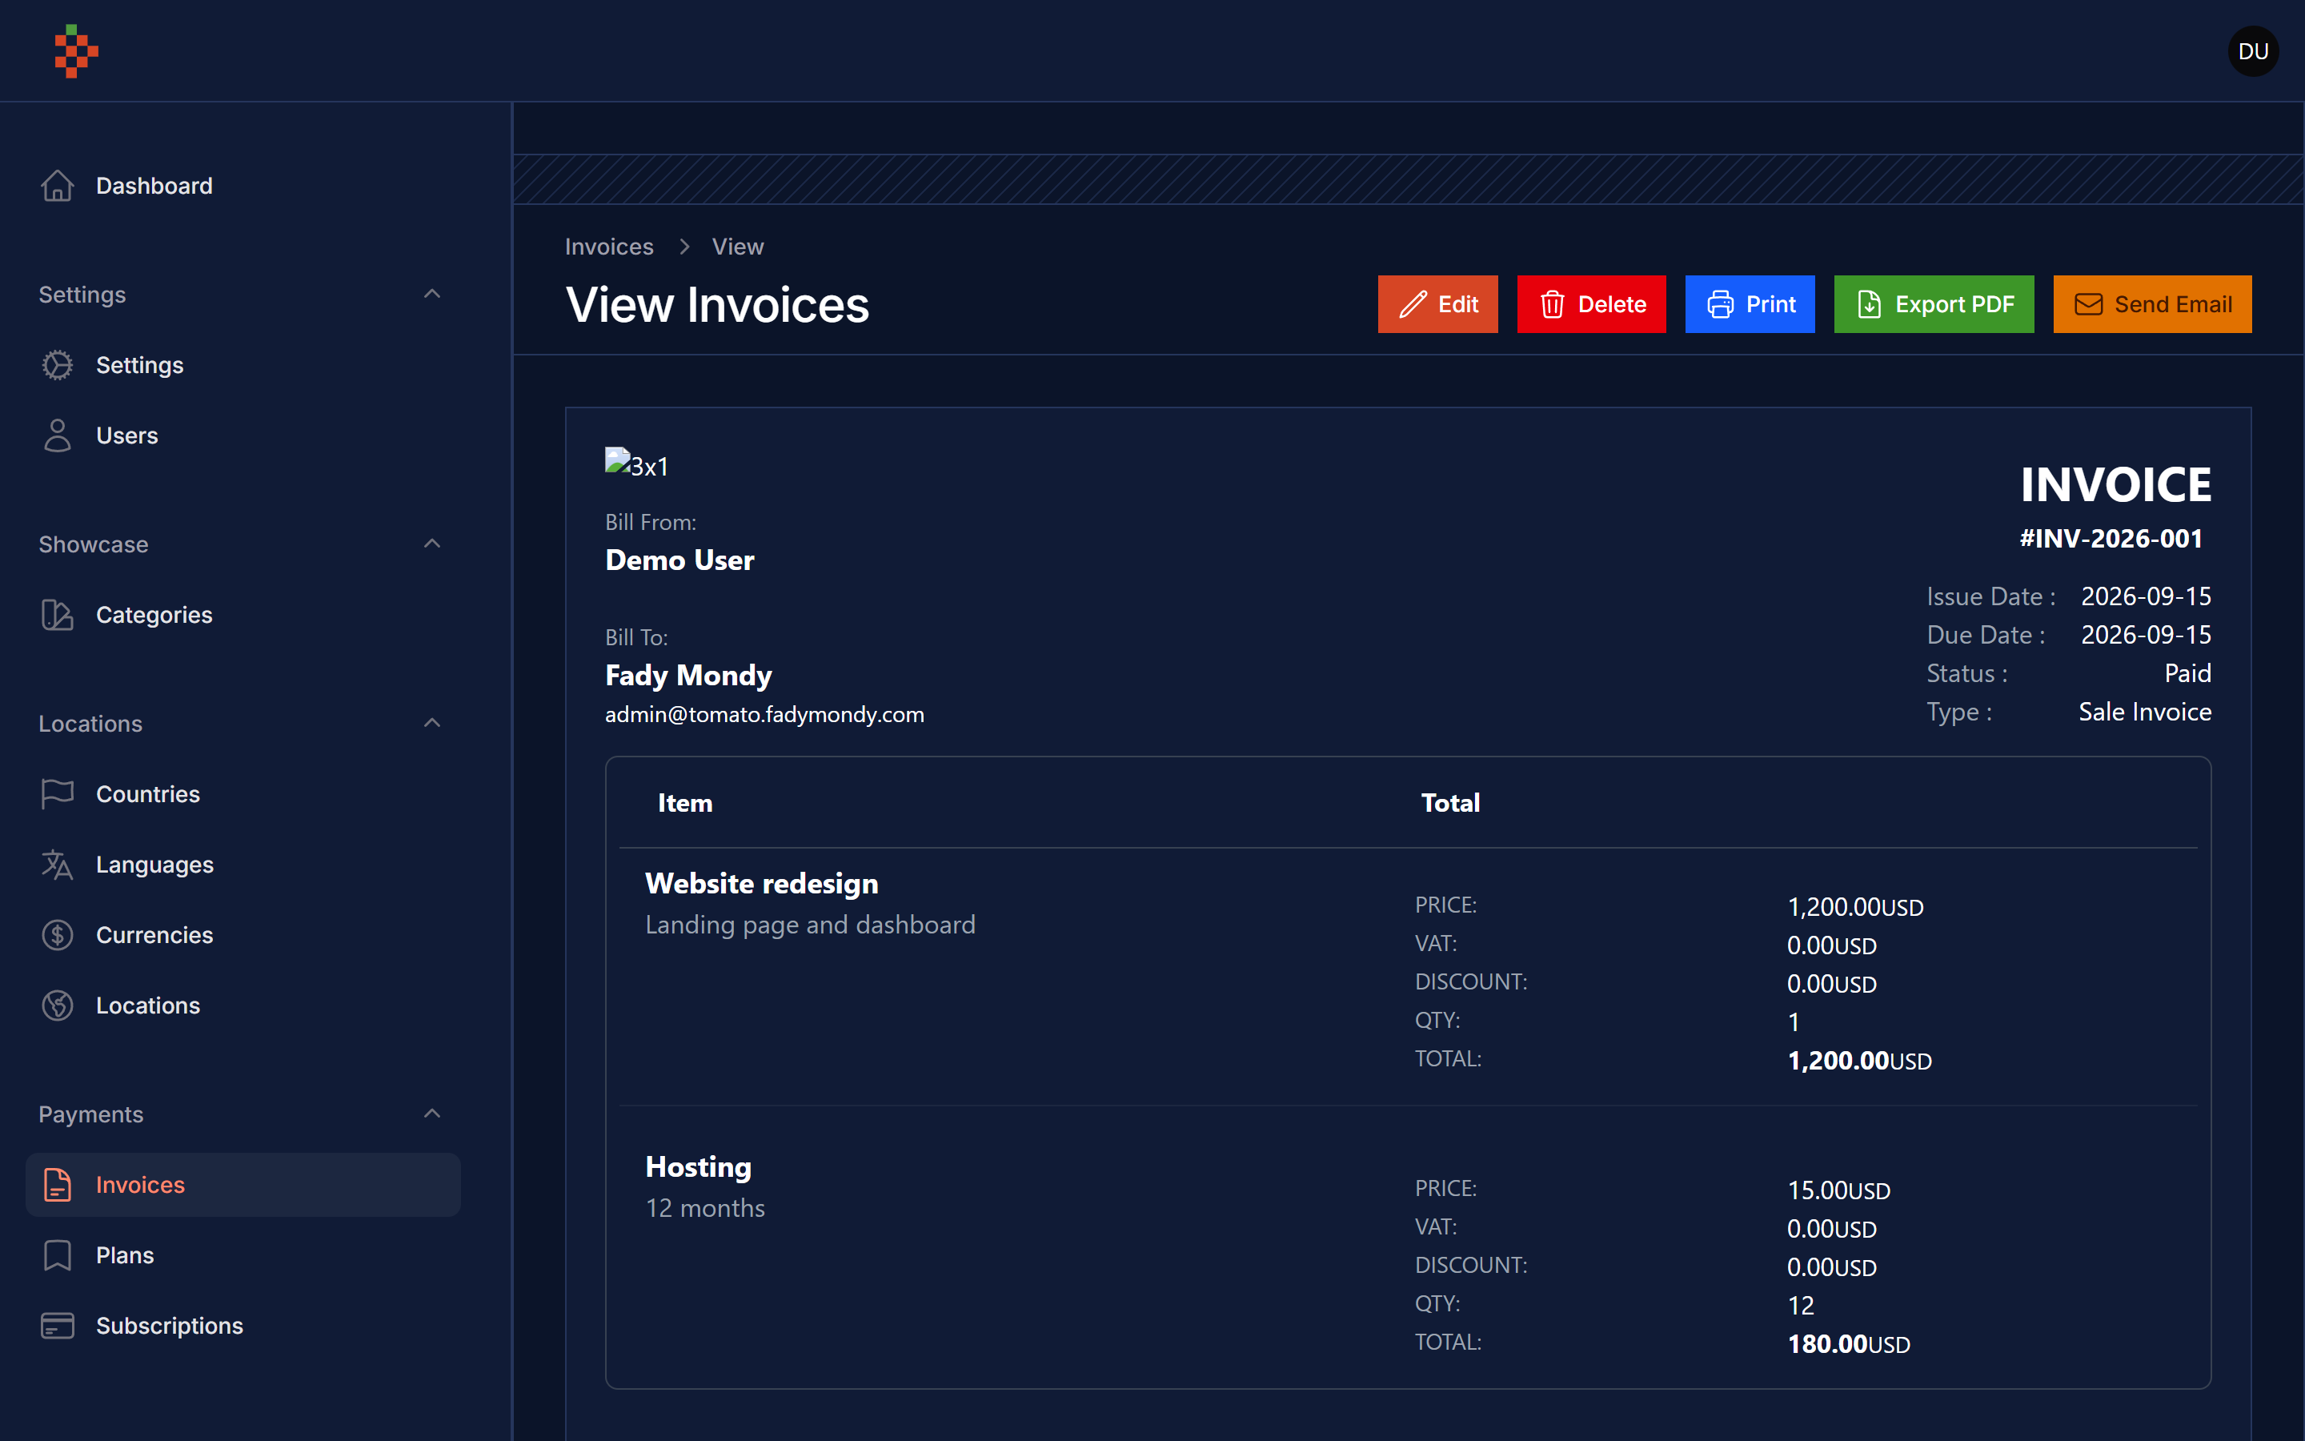Click the Paid status value
2305x1441 pixels.
pos(2187,674)
